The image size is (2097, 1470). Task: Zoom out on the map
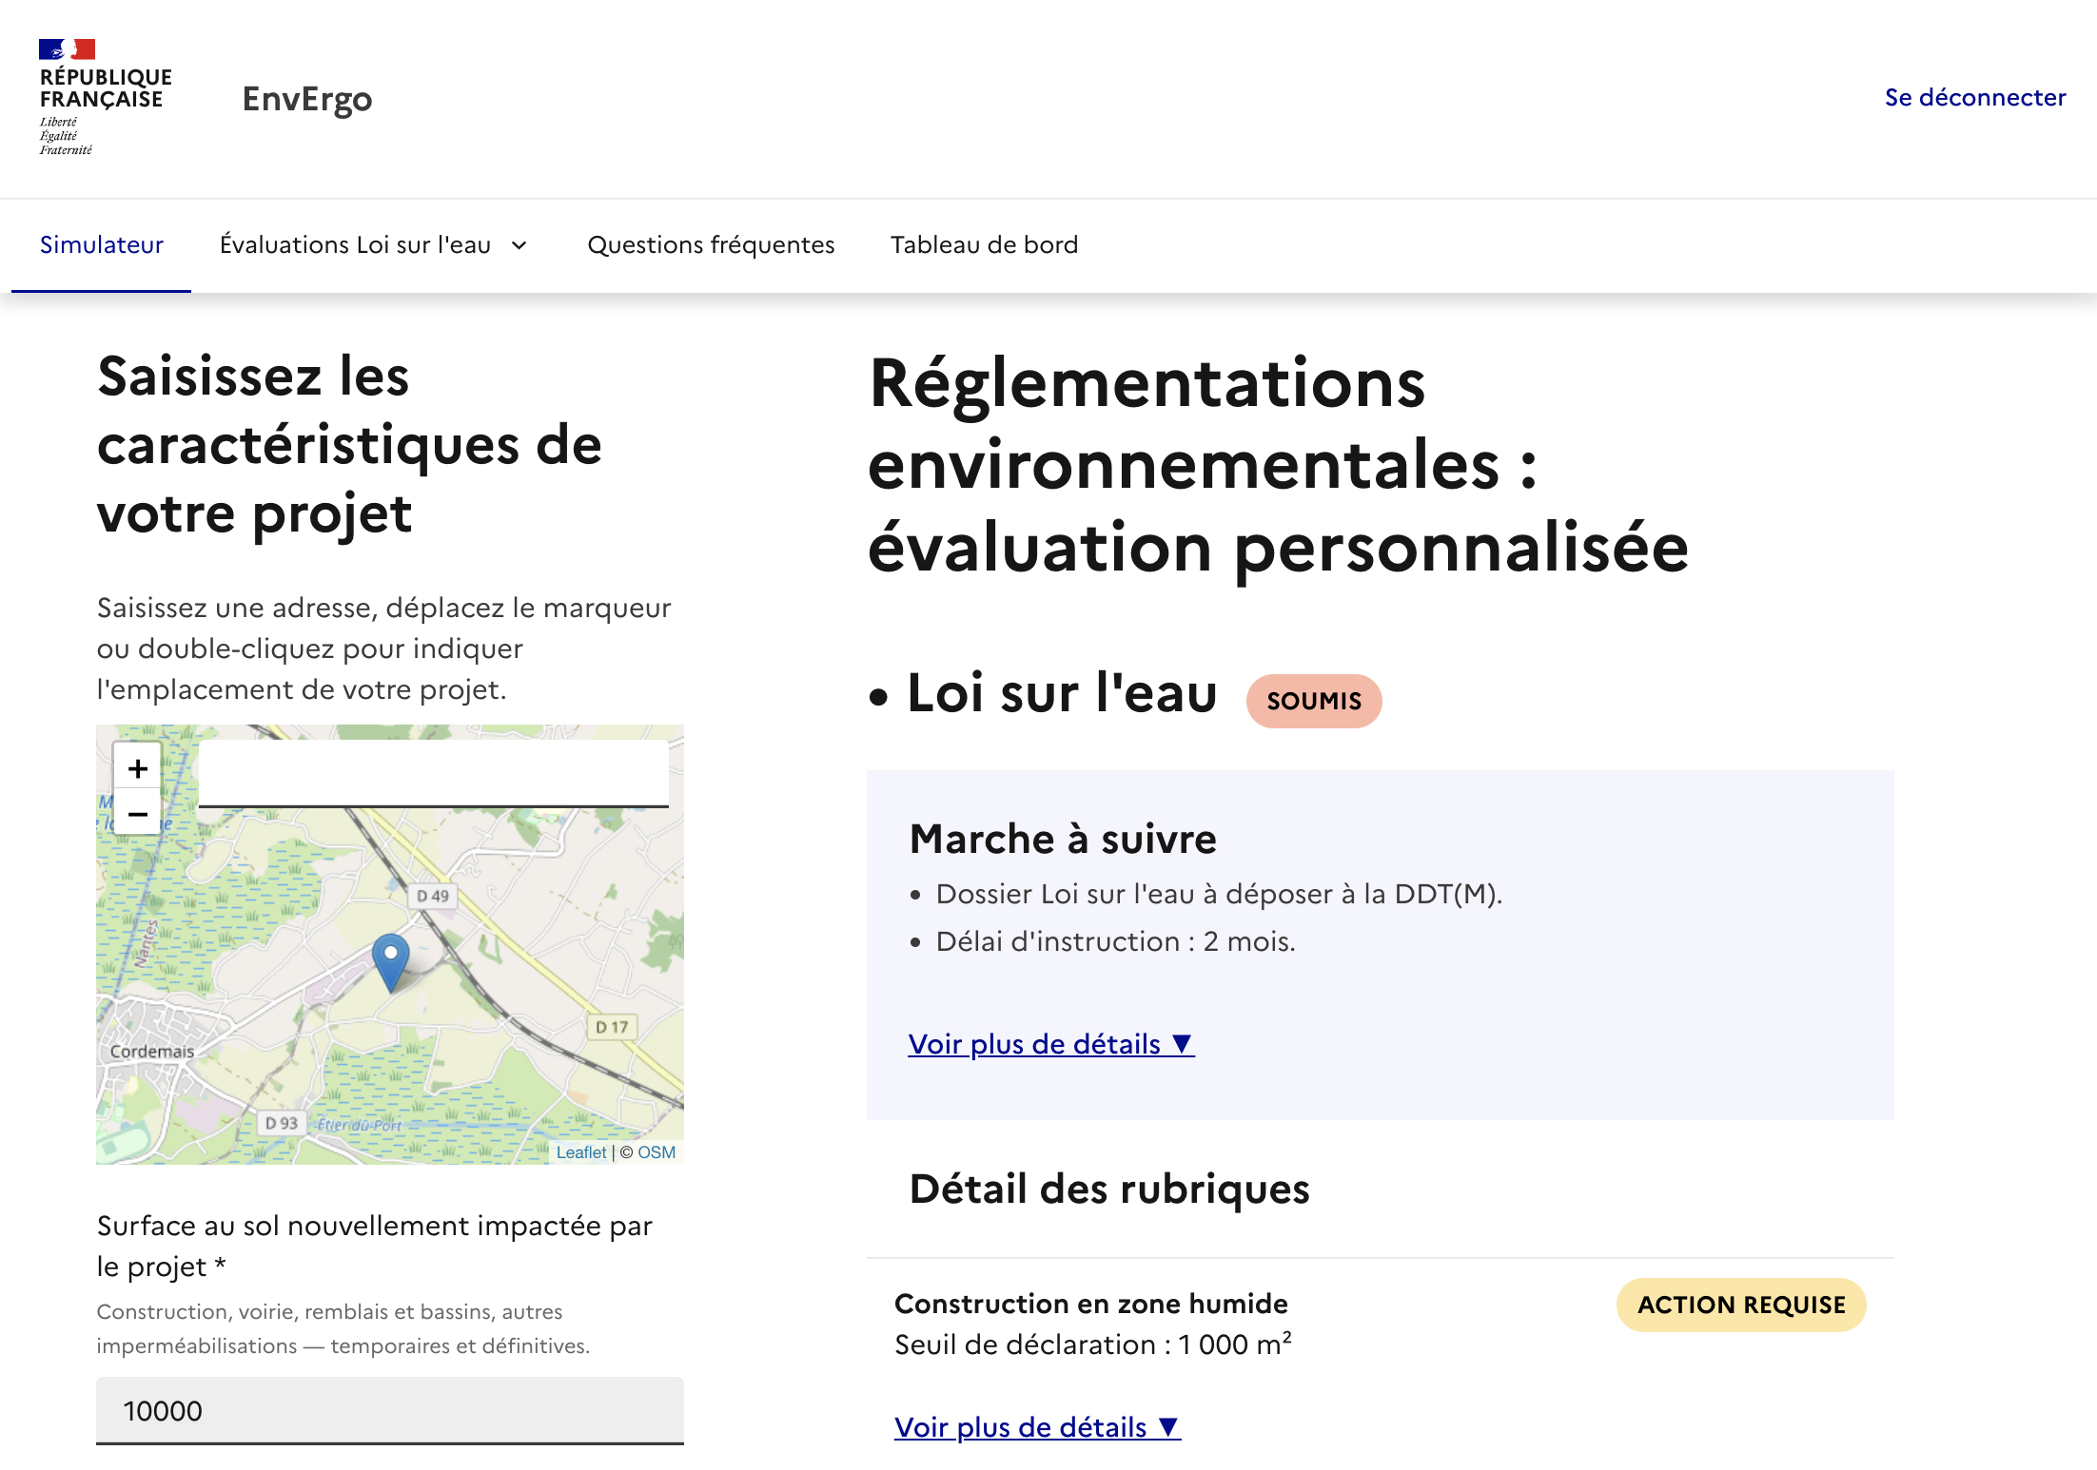point(138,814)
